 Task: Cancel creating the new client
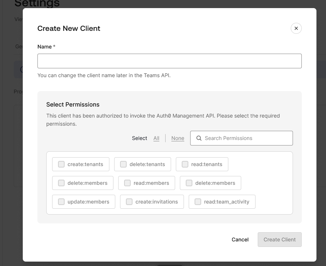pos(240,240)
